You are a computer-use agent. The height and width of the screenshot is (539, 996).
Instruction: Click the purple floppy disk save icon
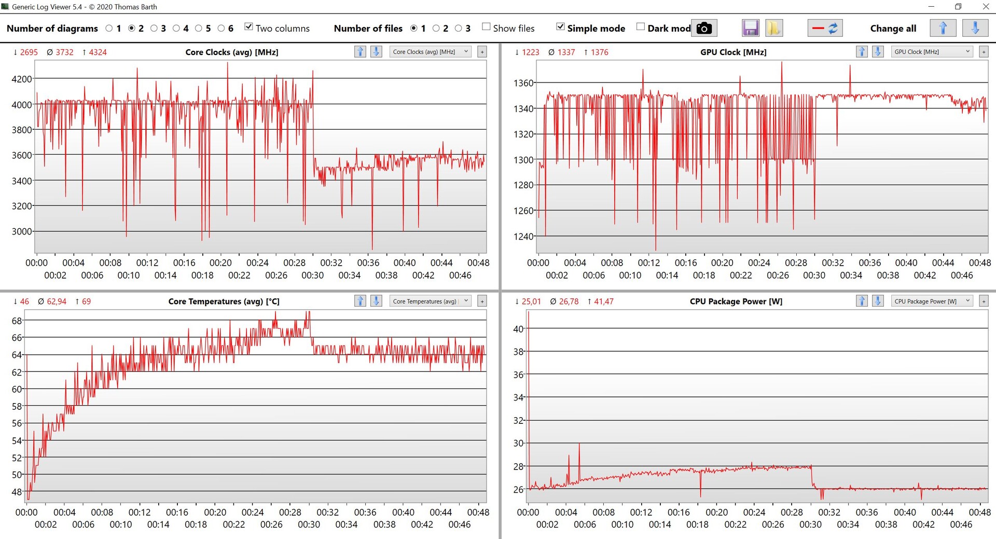click(x=751, y=28)
